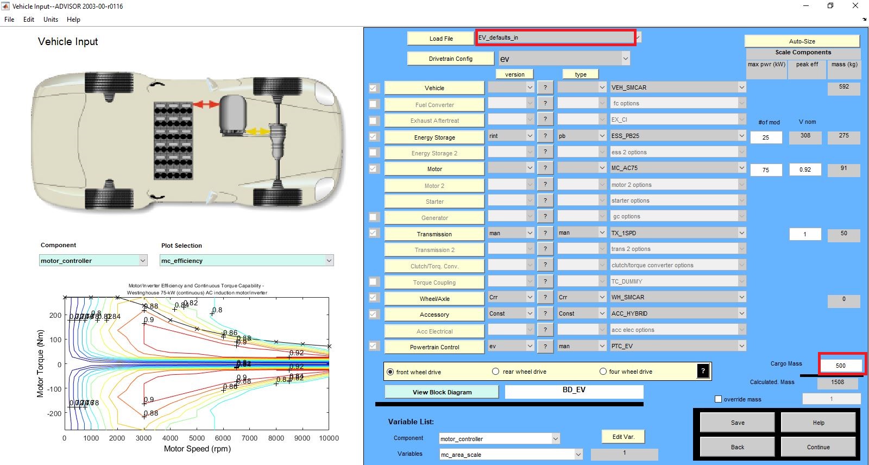Click the '?' help button in Motor row
This screenshot has height=465, width=869.
(x=545, y=168)
